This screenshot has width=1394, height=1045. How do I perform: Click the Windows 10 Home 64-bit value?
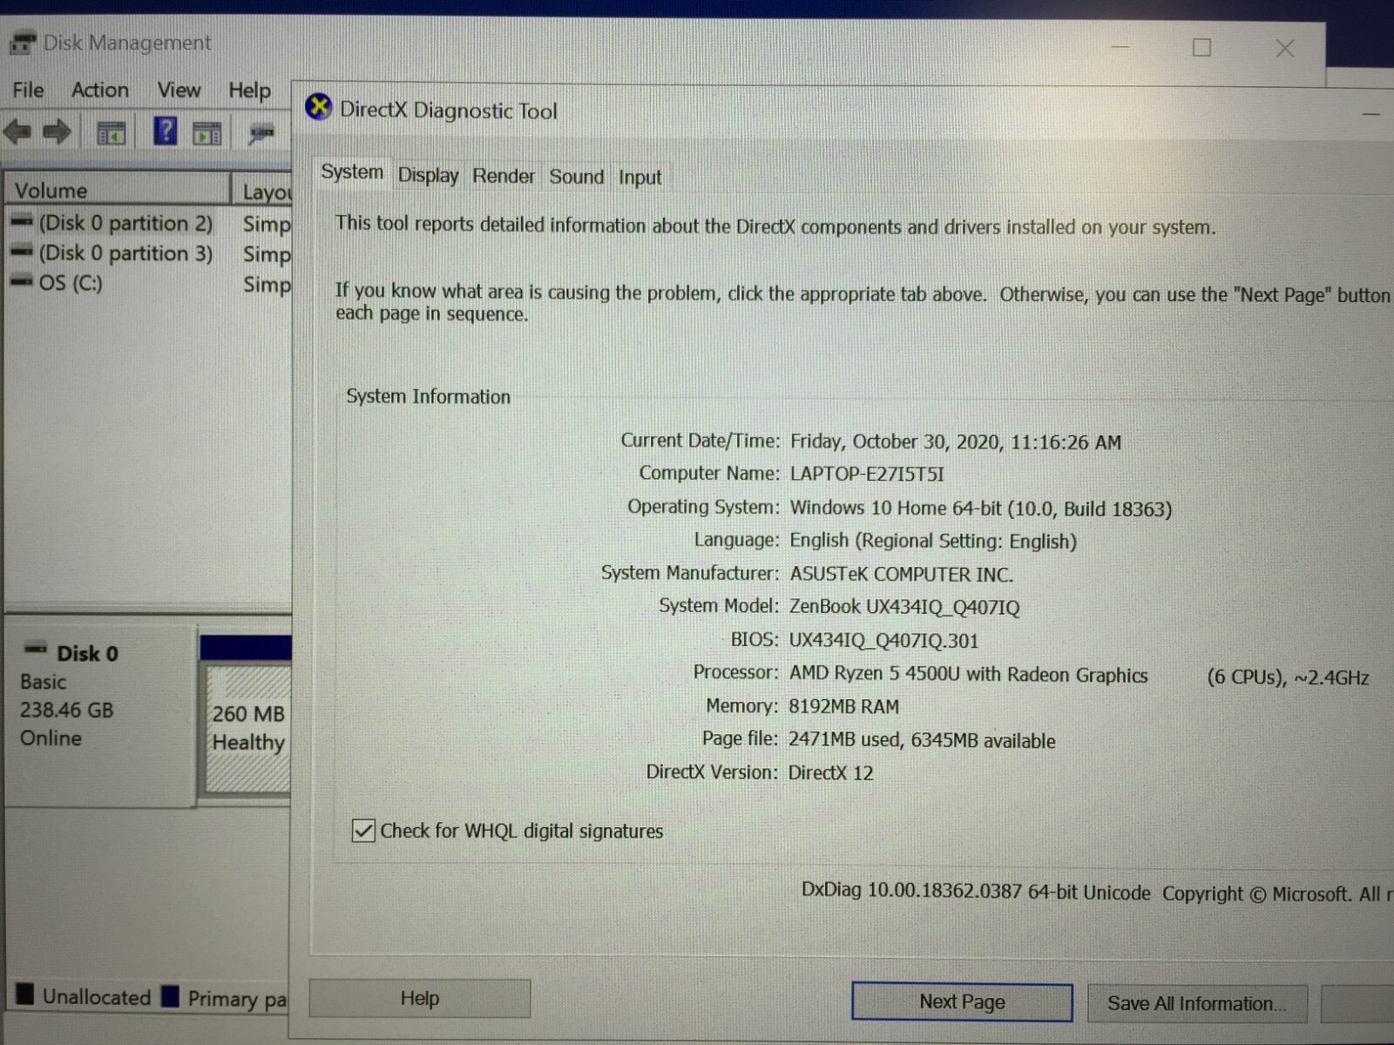coord(980,509)
